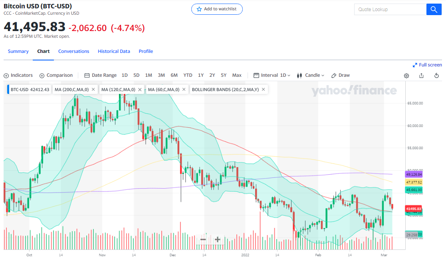Click the MA (200,C,MA,0) indicator label

coord(72,90)
